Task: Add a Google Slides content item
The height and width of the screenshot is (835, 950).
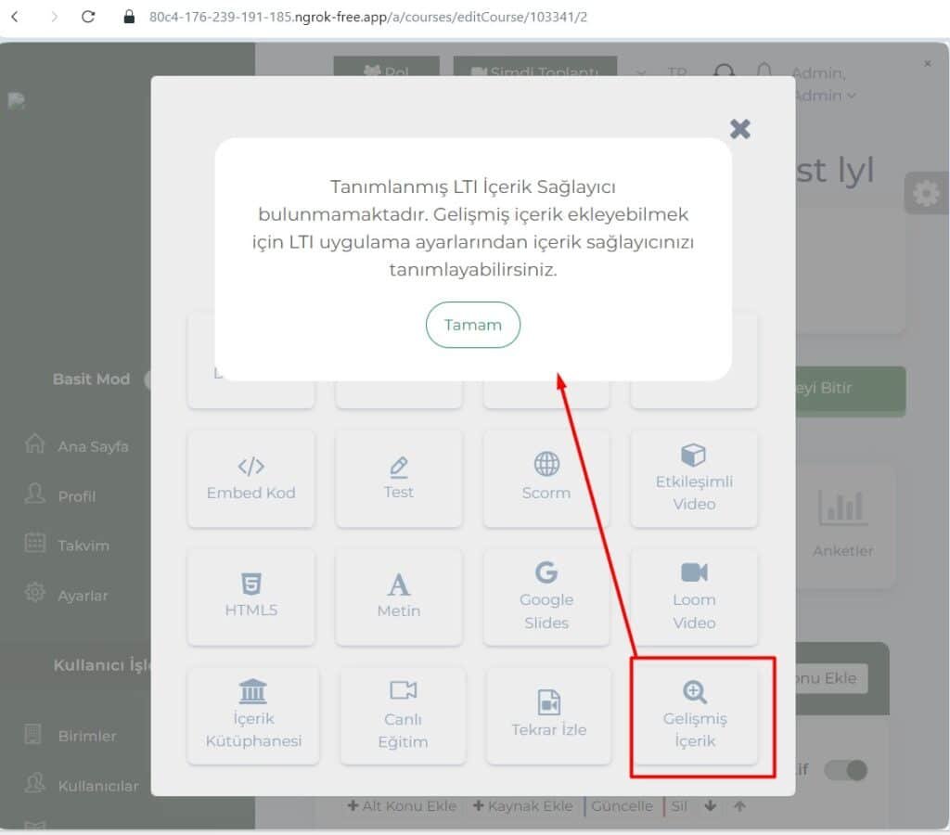Action: tap(546, 597)
